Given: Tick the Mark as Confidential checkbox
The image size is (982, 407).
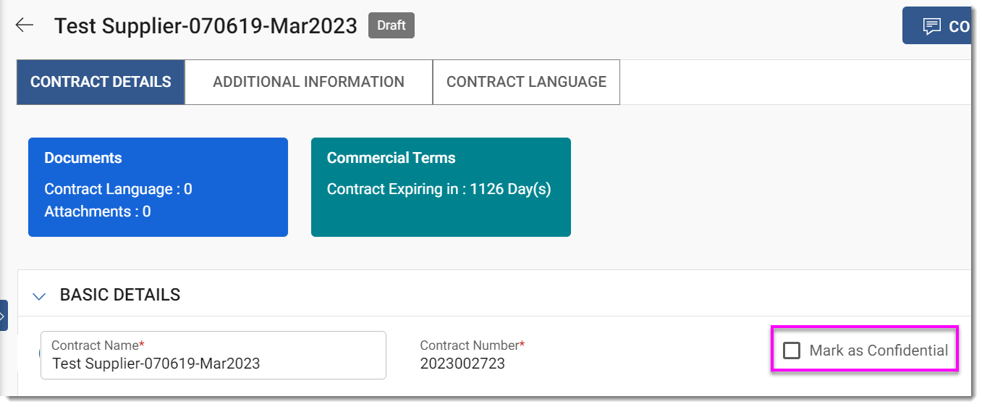Looking at the screenshot, I should pyautogui.click(x=792, y=351).
